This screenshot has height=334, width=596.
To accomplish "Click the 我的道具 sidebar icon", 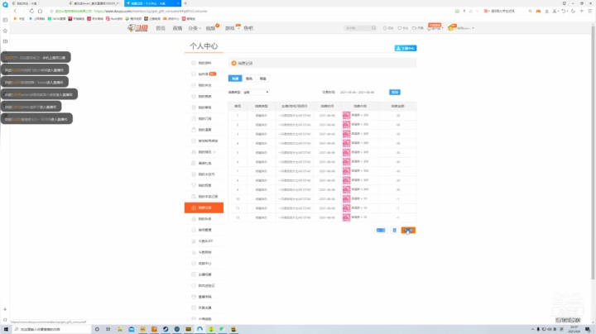I will 194,130.
